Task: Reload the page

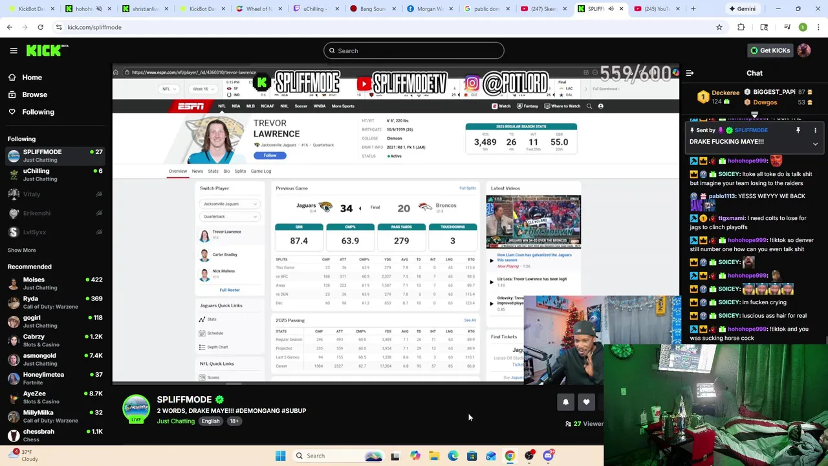Action: [40, 27]
